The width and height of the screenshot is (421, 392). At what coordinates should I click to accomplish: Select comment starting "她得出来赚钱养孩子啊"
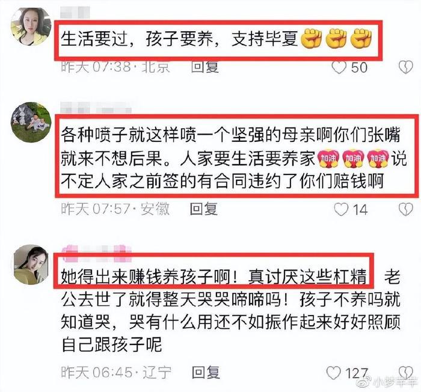231,310
